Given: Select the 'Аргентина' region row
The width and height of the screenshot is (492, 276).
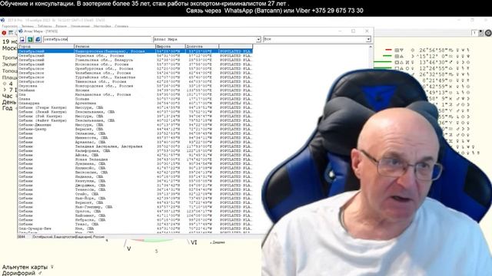Looking at the screenshot, I should tap(135, 103).
